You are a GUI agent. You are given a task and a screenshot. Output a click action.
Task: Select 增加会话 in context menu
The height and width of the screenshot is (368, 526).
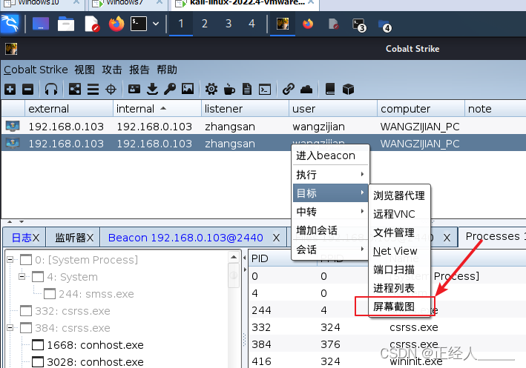330,230
